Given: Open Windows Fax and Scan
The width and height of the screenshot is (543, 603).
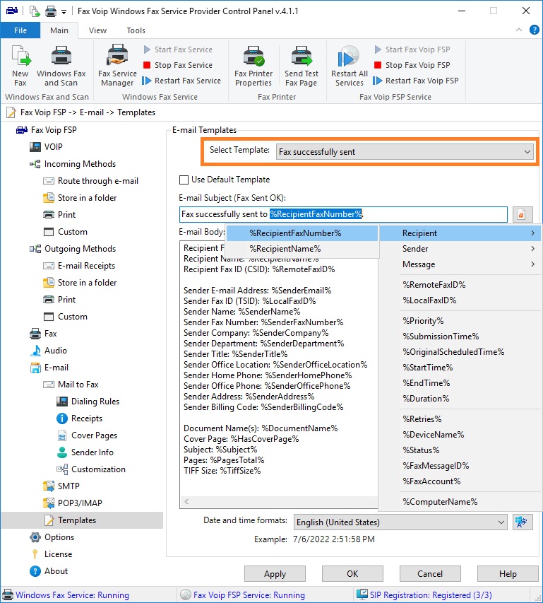Looking at the screenshot, I should [x=61, y=65].
